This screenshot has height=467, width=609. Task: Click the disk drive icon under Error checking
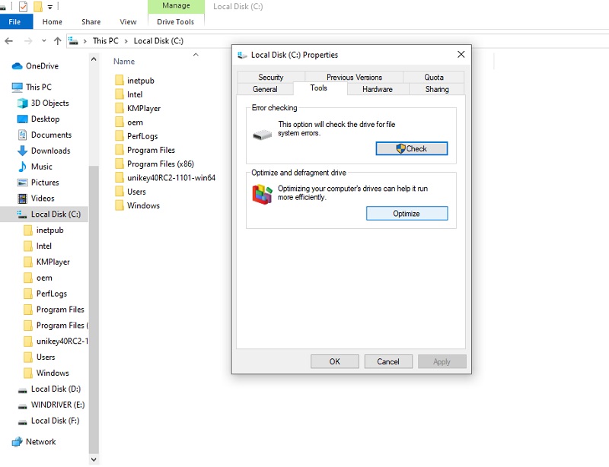pos(262,135)
